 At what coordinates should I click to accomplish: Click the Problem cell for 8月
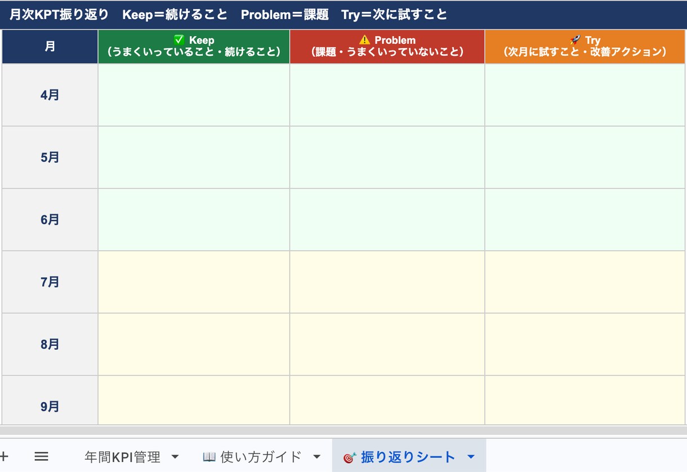[387, 345]
